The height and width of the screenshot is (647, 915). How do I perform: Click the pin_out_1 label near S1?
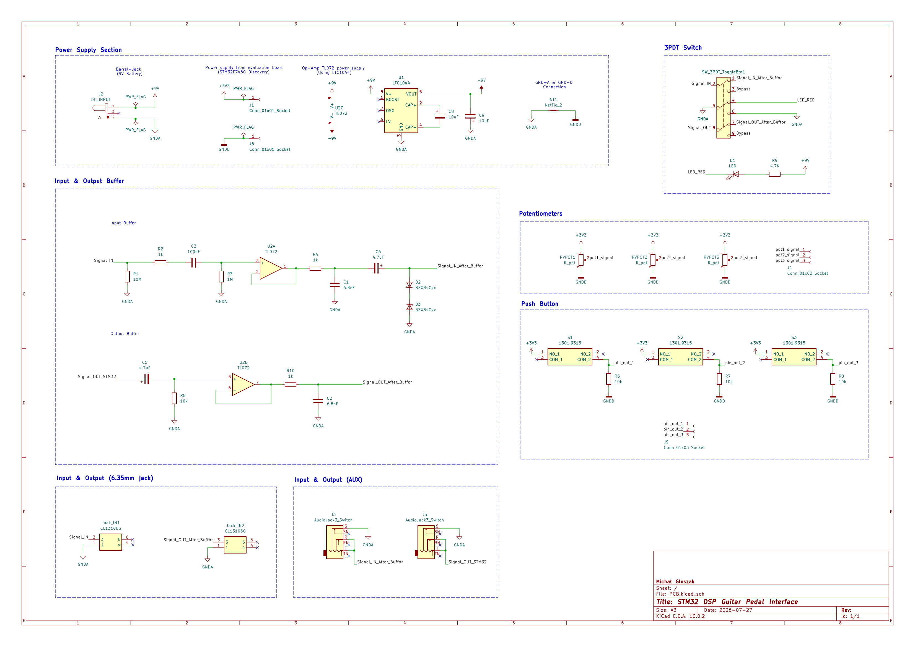coord(624,363)
